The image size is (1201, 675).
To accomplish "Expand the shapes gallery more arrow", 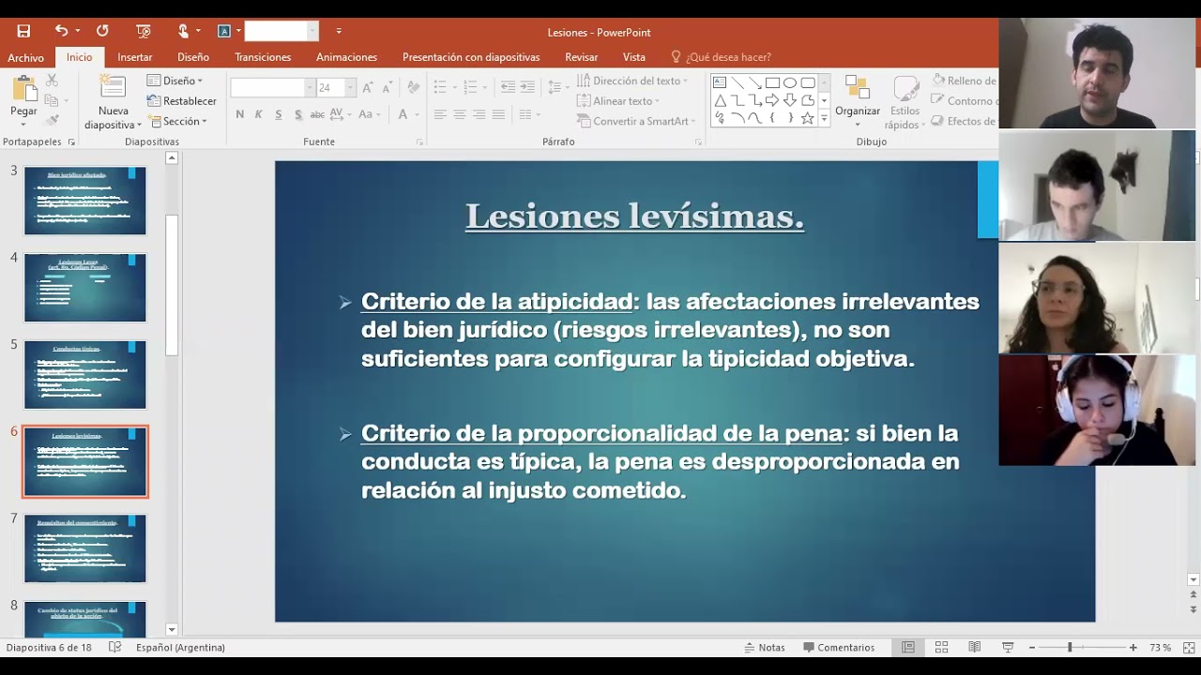I will [x=824, y=119].
